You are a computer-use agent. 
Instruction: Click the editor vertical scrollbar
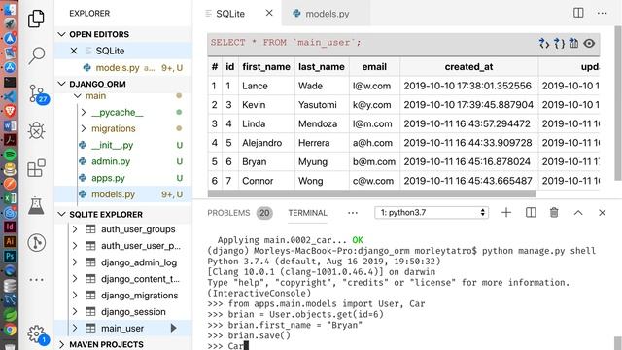point(618,103)
